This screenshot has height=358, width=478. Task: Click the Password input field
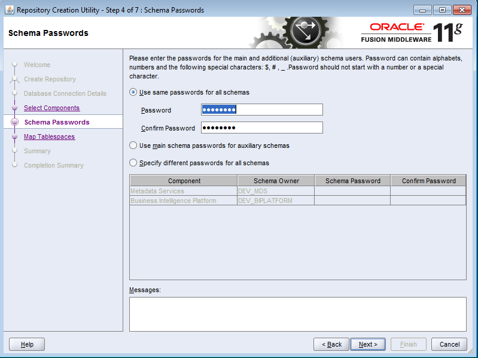tap(262, 110)
